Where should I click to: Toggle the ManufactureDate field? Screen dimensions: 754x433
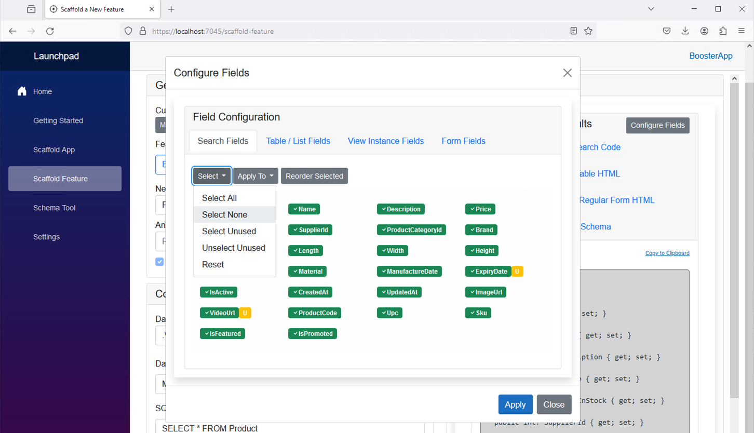(x=409, y=272)
